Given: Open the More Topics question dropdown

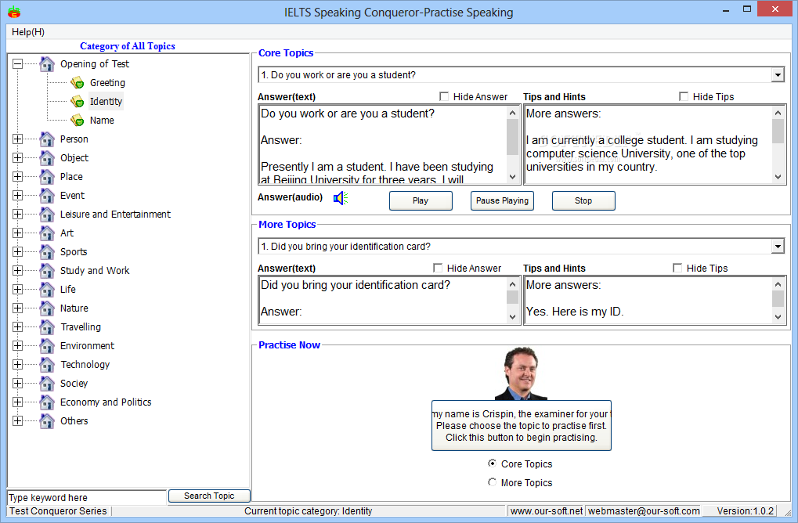Looking at the screenshot, I should 778,247.
